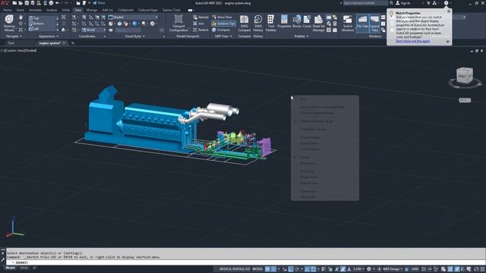
Task: Open the Autodesk App Store cart icon
Action: [428, 3]
